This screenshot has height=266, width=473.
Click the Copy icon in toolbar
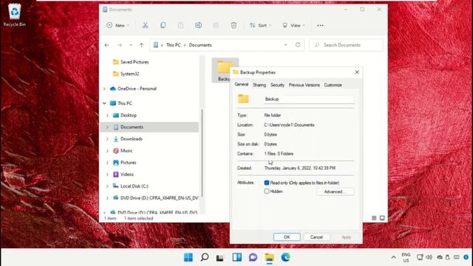click(x=163, y=25)
